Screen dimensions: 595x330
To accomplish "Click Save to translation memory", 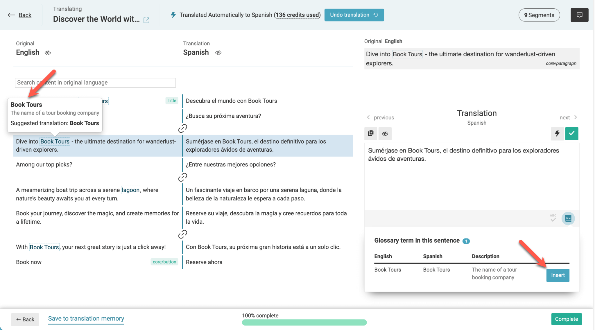I will 86,319.
